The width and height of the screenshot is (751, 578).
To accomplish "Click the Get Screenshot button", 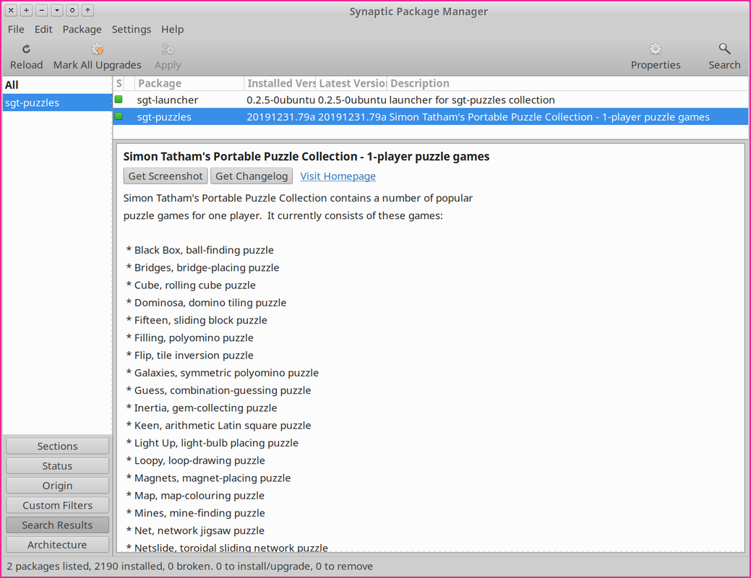I will click(166, 176).
